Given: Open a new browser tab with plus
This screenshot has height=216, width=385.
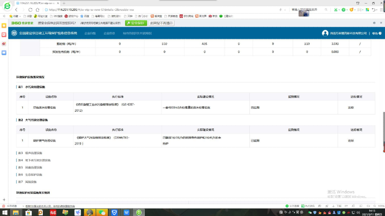Looking at the screenshot, I should pyautogui.click(x=64, y=3).
